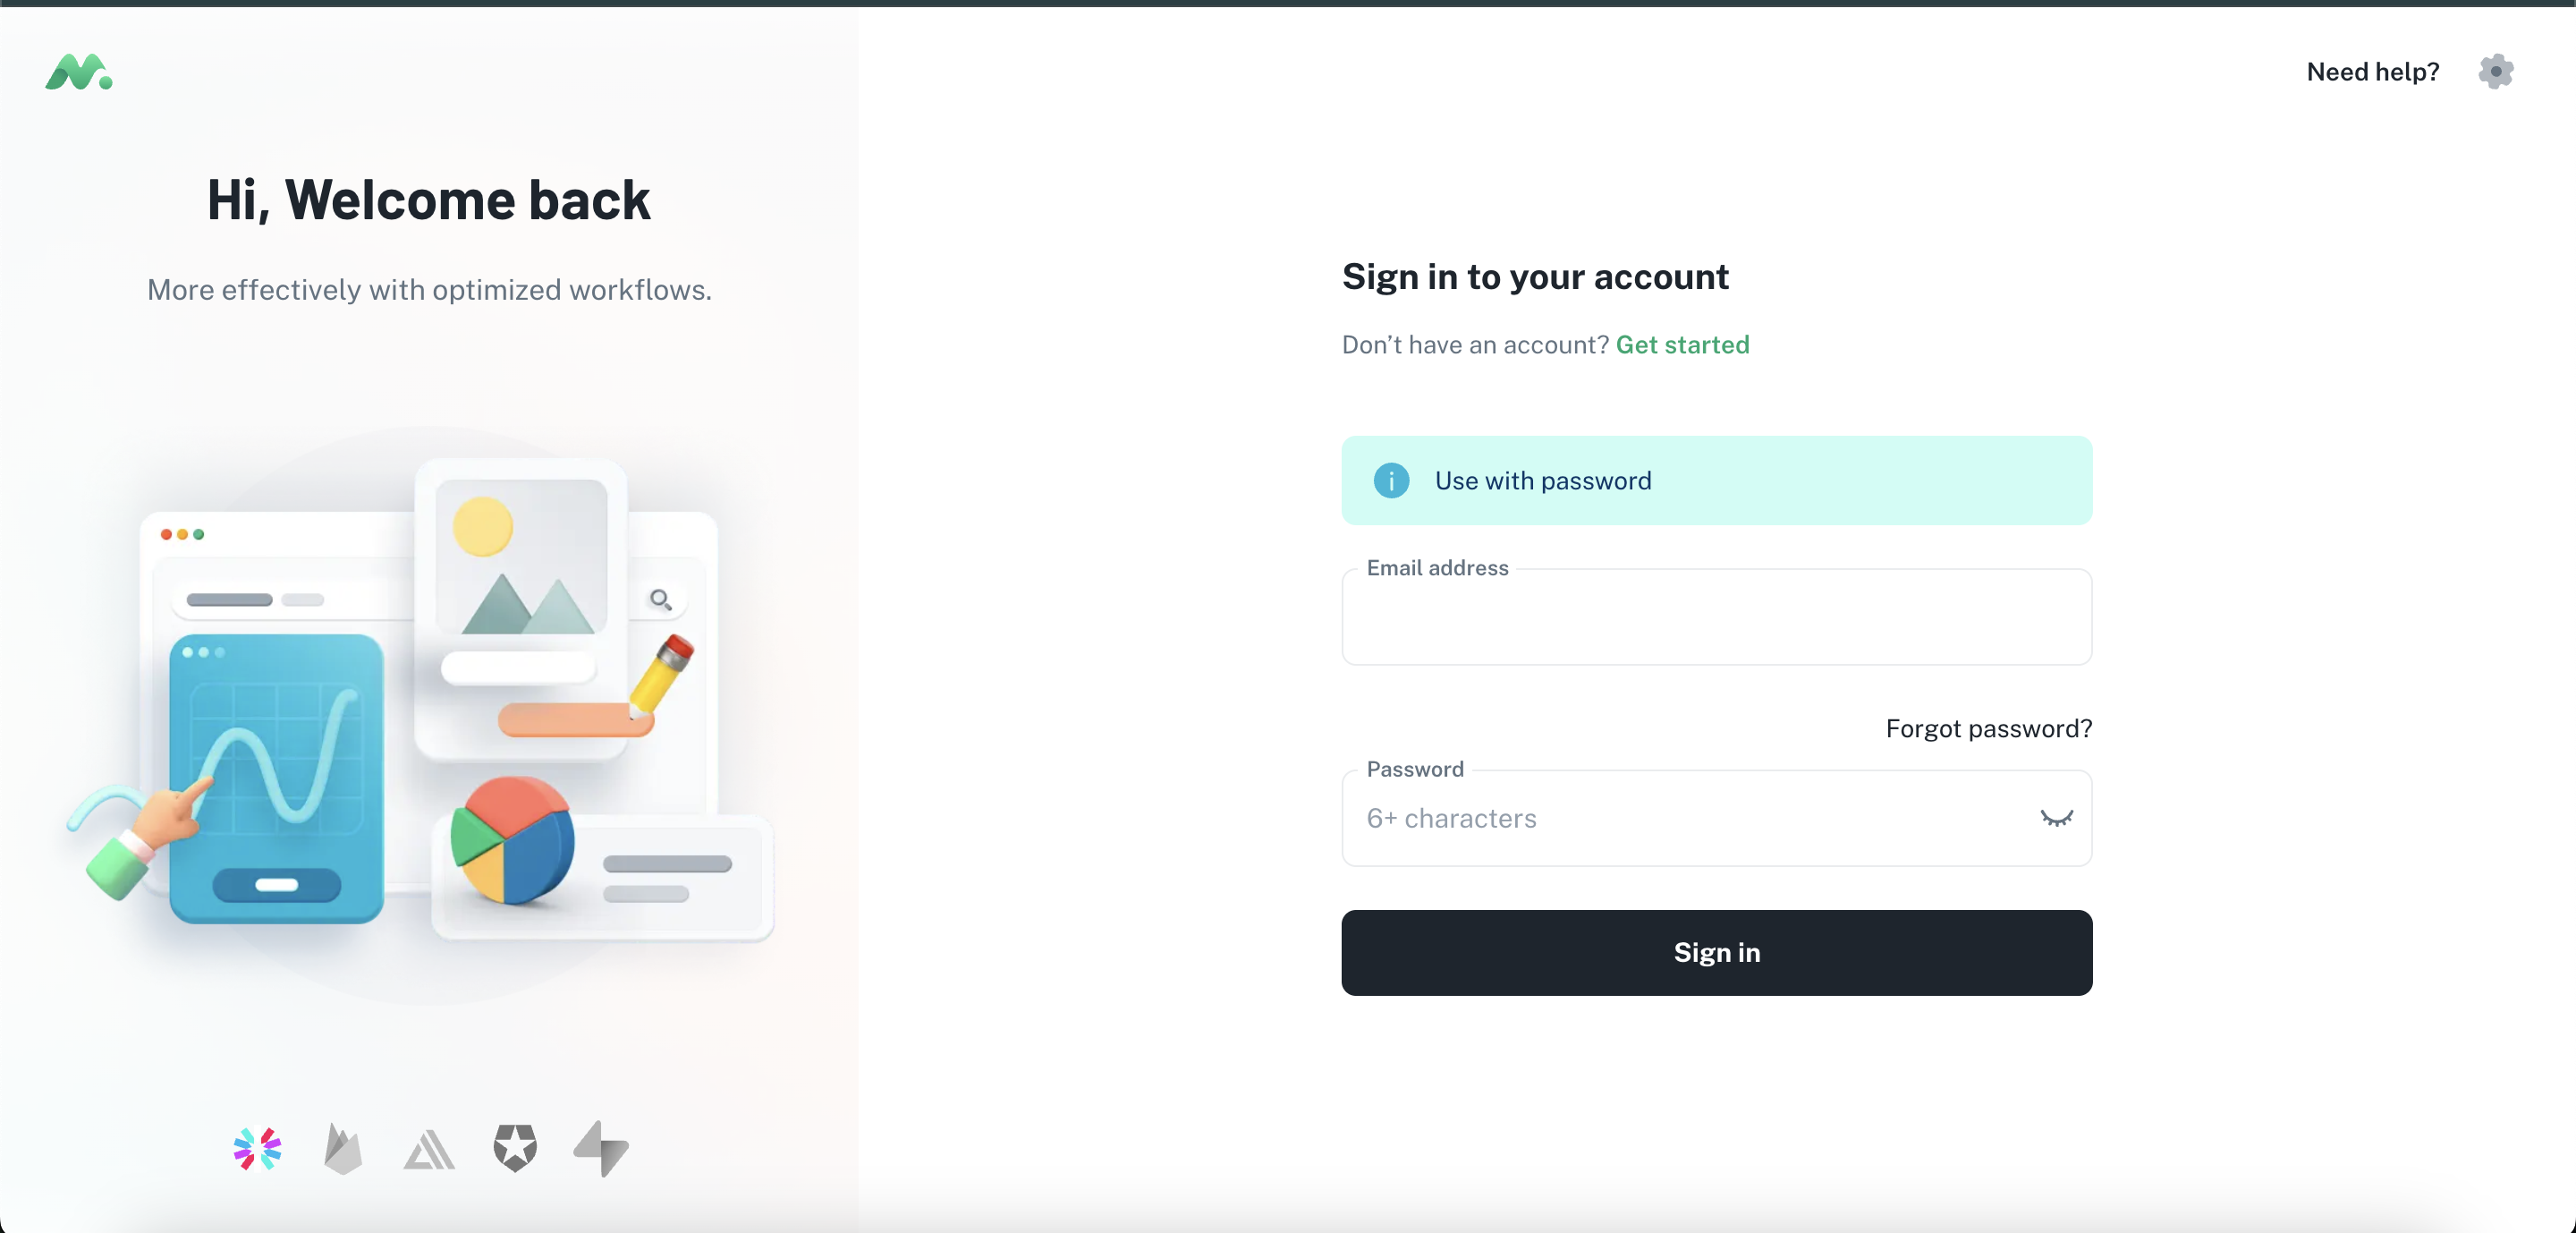Select the Firebase auth provider icon

(x=343, y=1148)
